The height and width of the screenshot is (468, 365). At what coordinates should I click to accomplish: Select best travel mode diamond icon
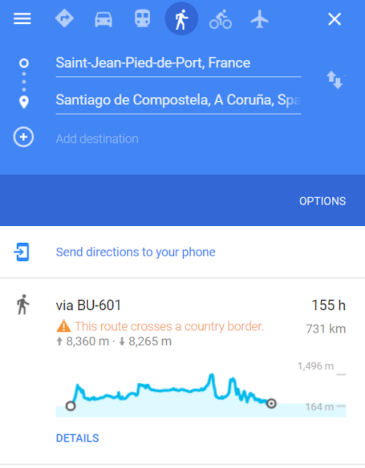(x=64, y=18)
